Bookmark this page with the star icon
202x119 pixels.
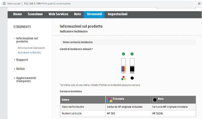199,4
